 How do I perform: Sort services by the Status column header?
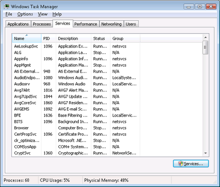pyautogui.click(x=101, y=38)
